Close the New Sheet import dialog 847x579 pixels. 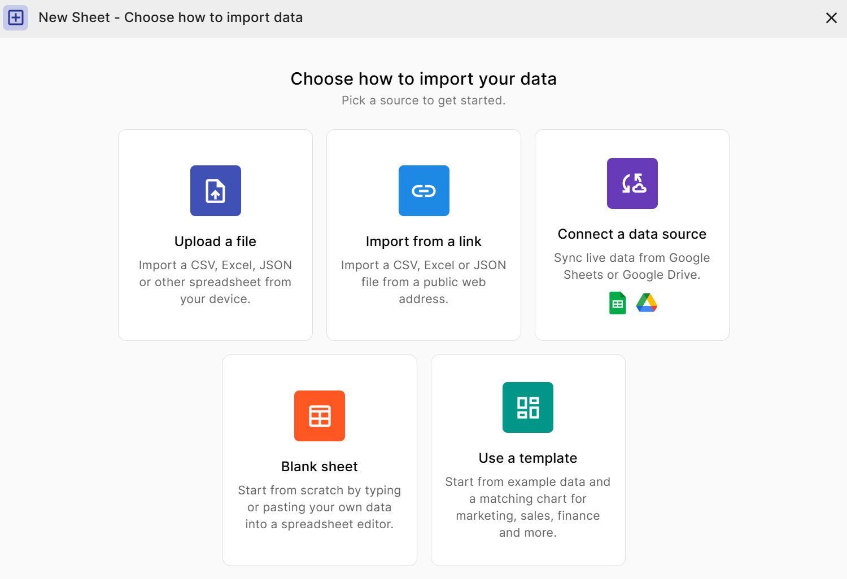click(x=831, y=18)
